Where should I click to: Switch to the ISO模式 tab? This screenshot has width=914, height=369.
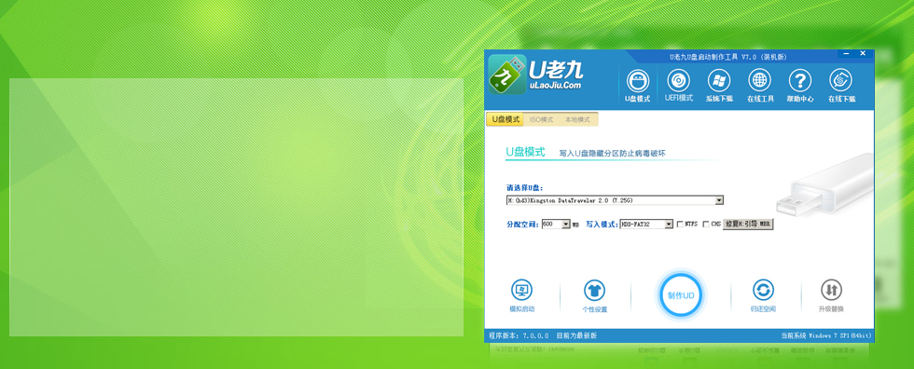[x=542, y=119]
